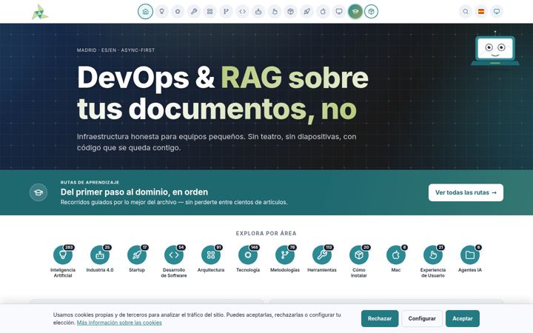Click the Metodologías label text
533x333 pixels.
tap(285, 270)
